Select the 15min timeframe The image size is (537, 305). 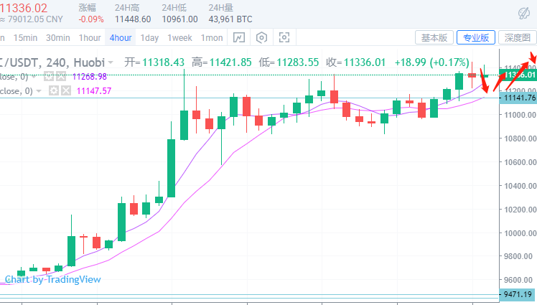pyautogui.click(x=26, y=37)
